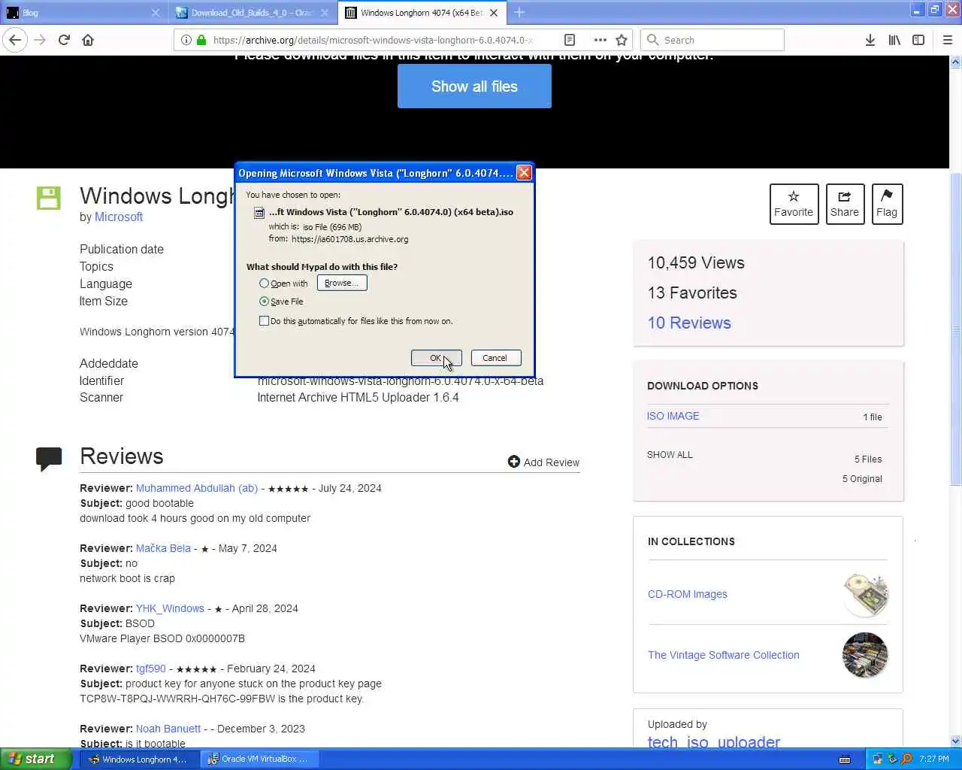Check Do this automatically for files
Image resolution: width=962 pixels, height=770 pixels.
[264, 321]
